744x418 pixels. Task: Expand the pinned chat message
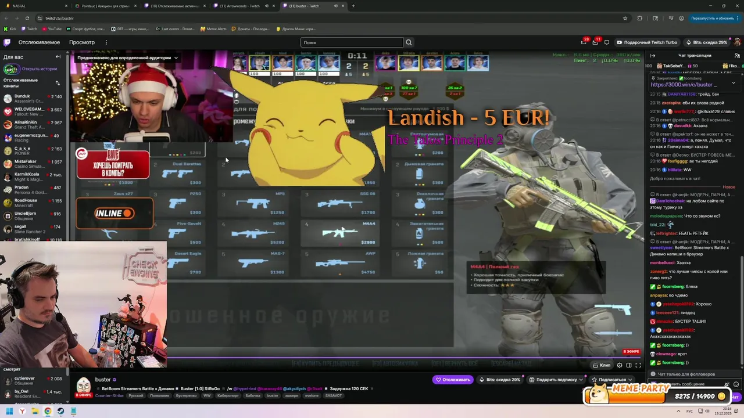click(734, 83)
